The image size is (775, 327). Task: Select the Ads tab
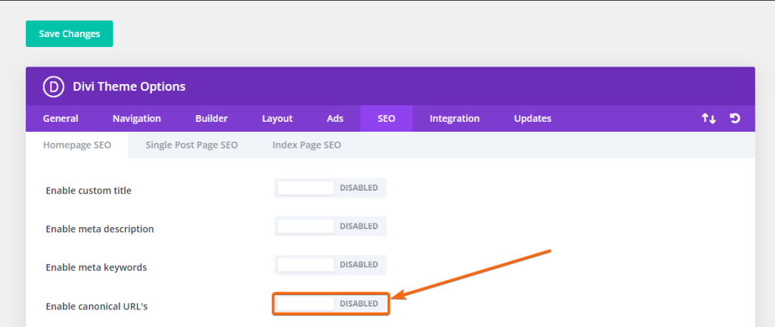[x=335, y=119]
